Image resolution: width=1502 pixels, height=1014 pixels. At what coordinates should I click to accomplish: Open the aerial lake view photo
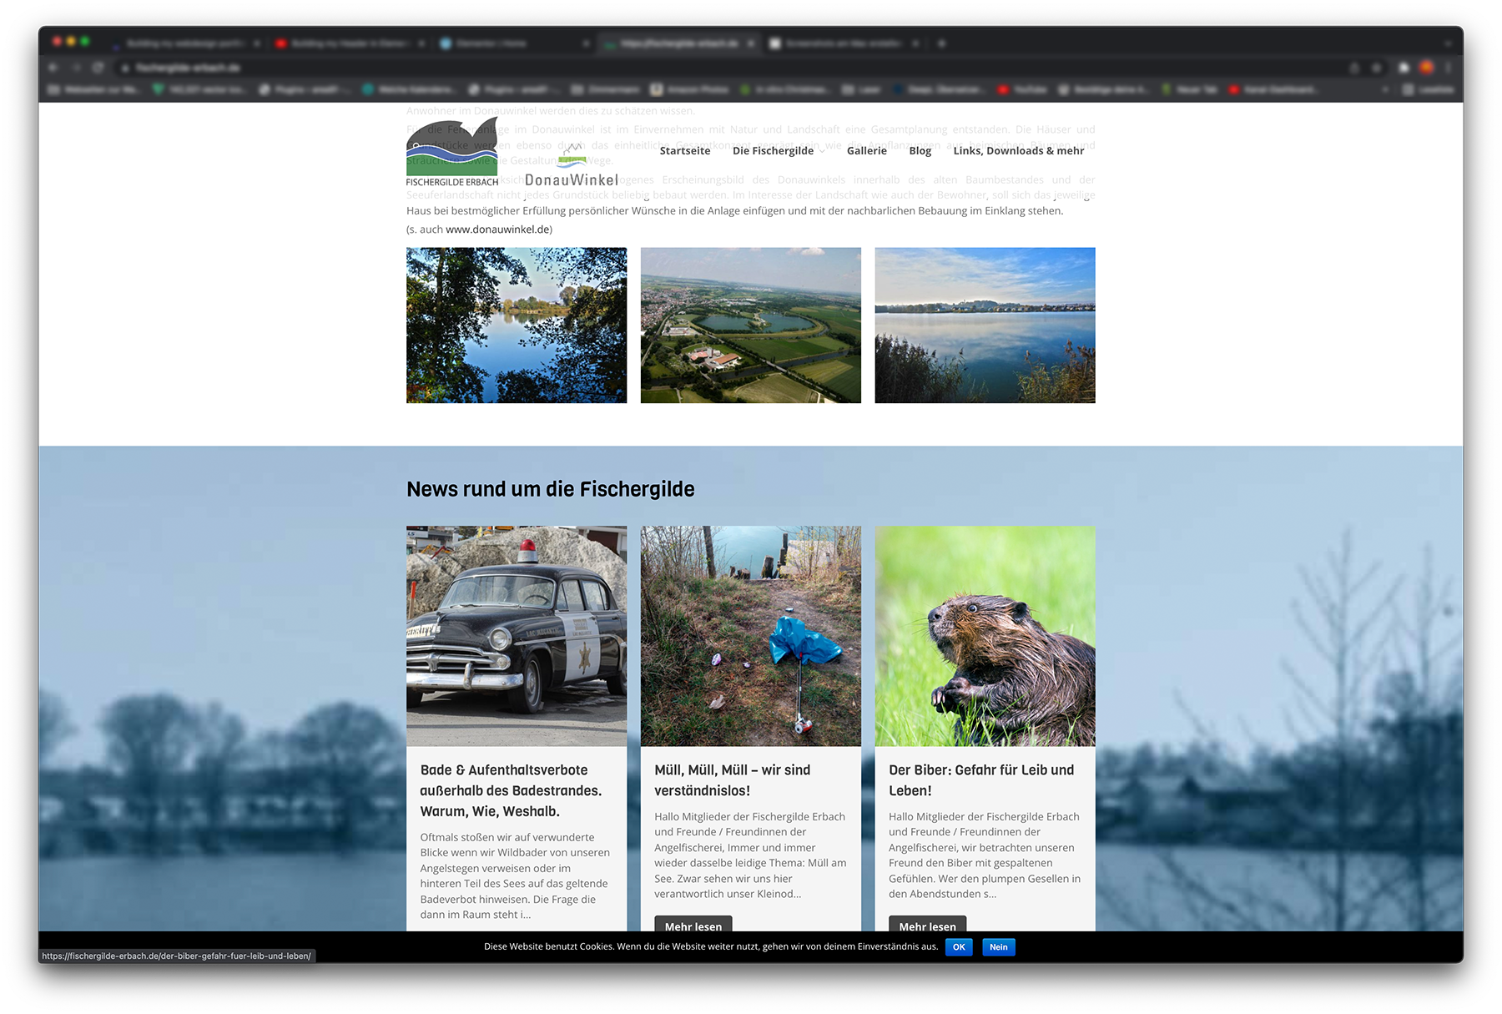tap(751, 325)
